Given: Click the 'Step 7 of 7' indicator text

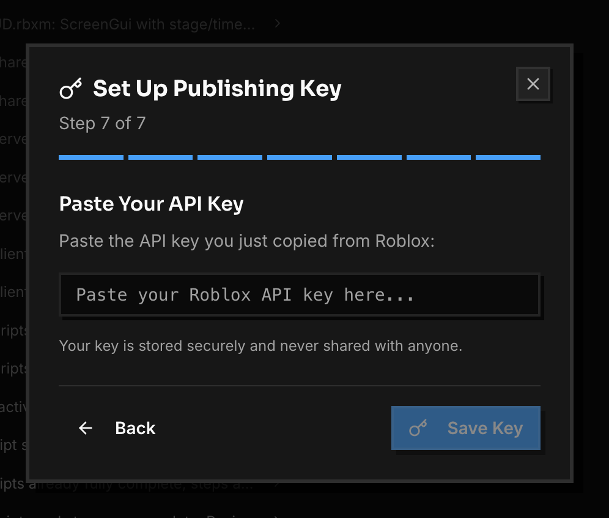Looking at the screenshot, I should point(103,123).
